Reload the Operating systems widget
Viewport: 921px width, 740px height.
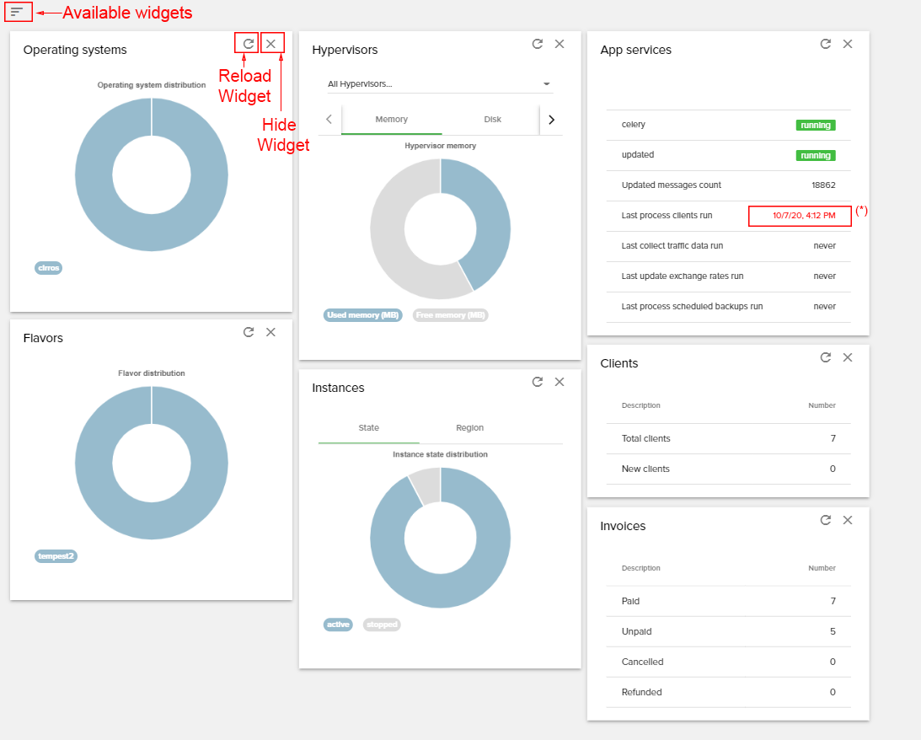pos(248,43)
